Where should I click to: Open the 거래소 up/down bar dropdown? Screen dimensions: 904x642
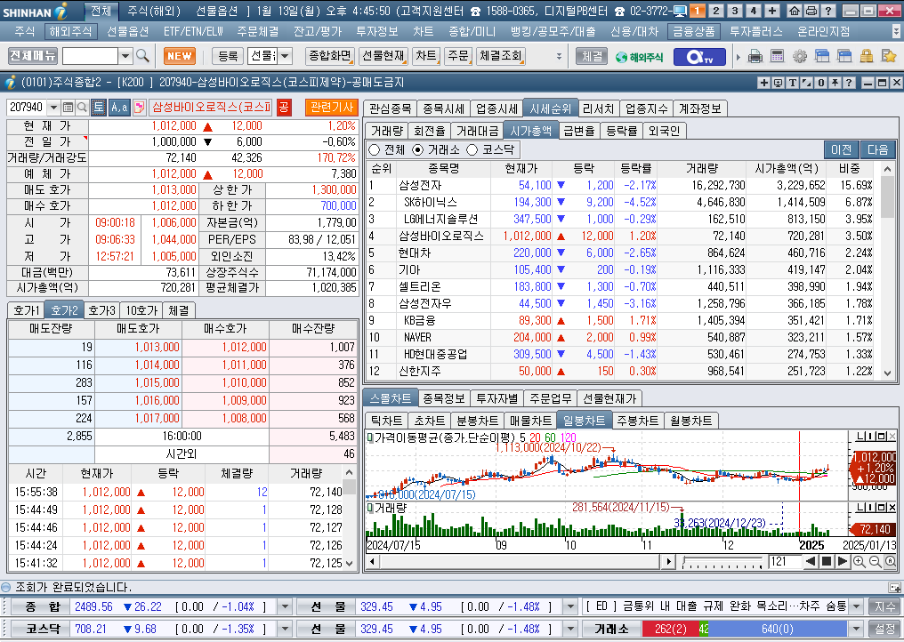click(857, 629)
